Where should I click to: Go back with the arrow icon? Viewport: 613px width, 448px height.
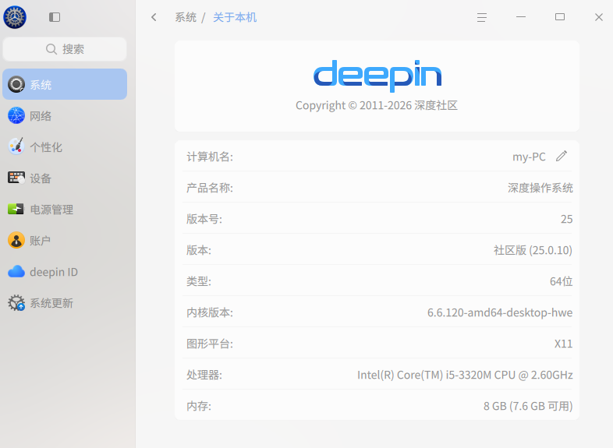154,17
